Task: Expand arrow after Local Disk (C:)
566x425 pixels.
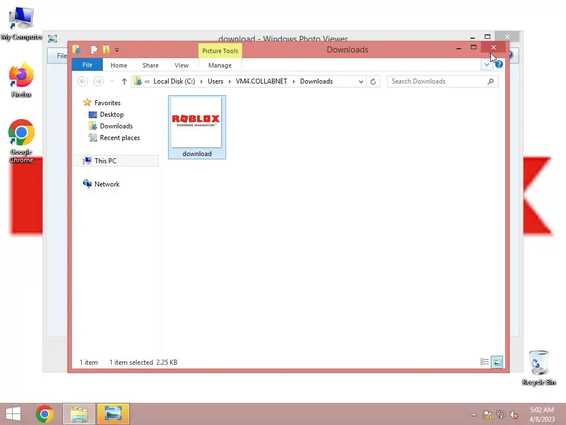Action: point(201,81)
